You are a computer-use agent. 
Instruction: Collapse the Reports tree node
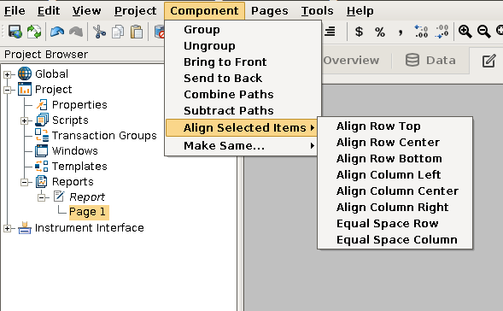pos(24,182)
